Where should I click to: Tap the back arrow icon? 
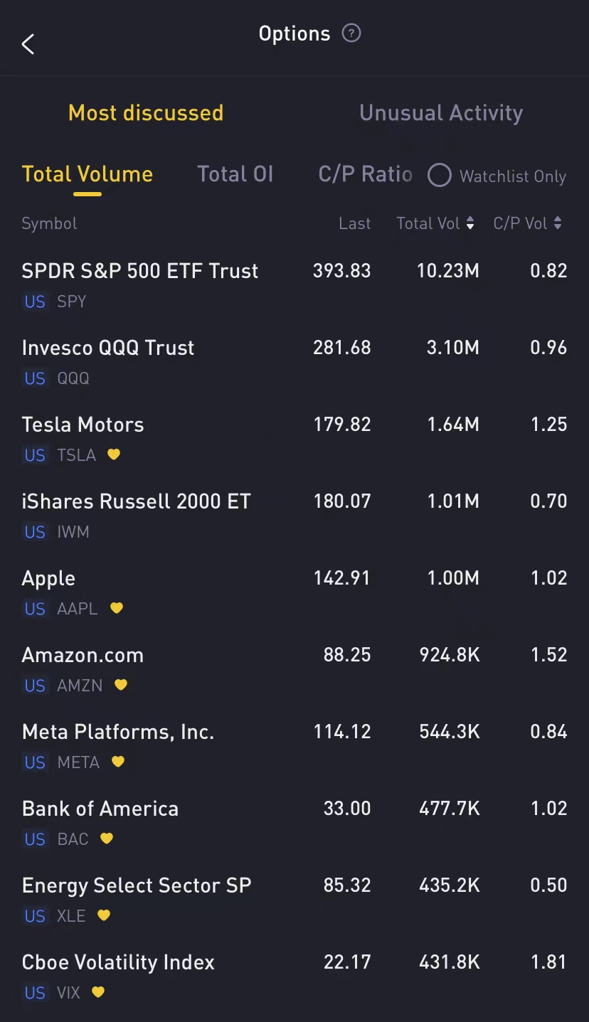coord(28,44)
